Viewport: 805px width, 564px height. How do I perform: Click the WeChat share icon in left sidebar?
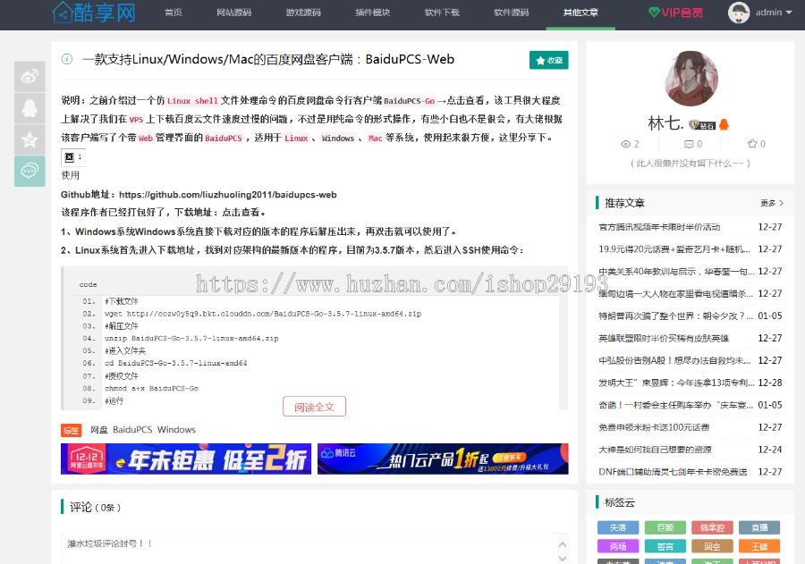tap(30, 171)
